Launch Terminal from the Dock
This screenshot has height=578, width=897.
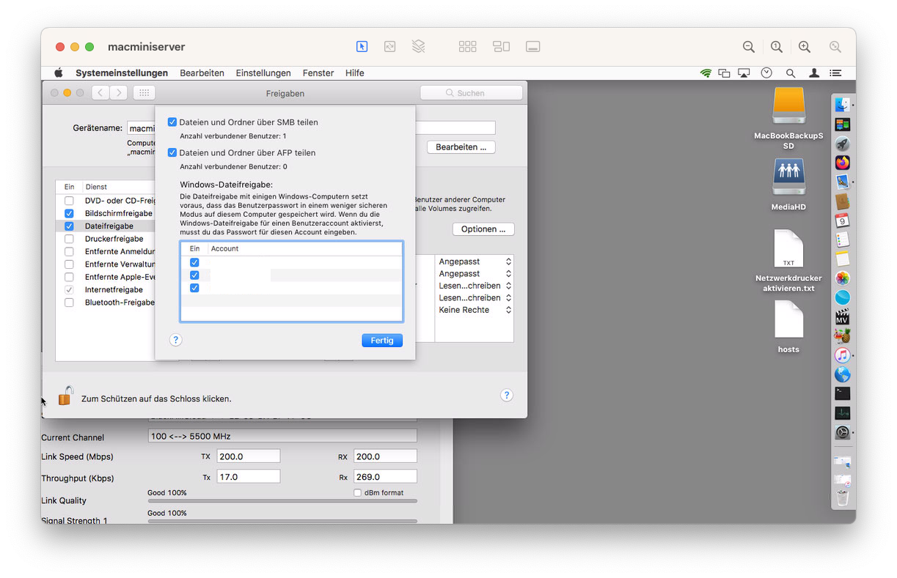coord(842,393)
